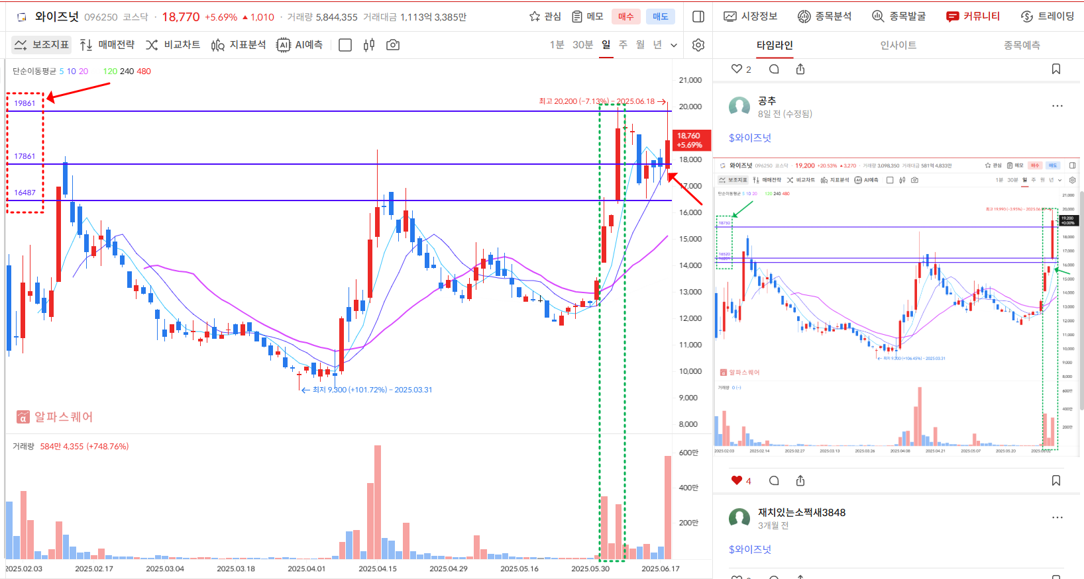Select moving average period 120

110,71
